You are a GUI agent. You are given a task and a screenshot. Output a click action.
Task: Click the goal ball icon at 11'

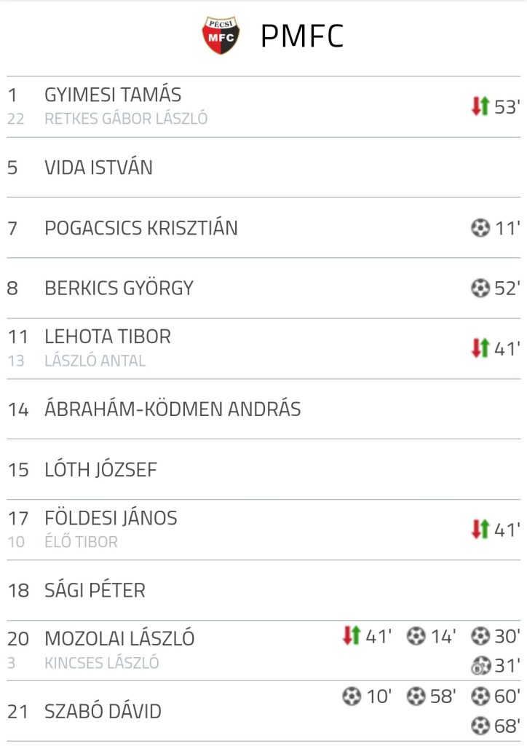pos(480,229)
